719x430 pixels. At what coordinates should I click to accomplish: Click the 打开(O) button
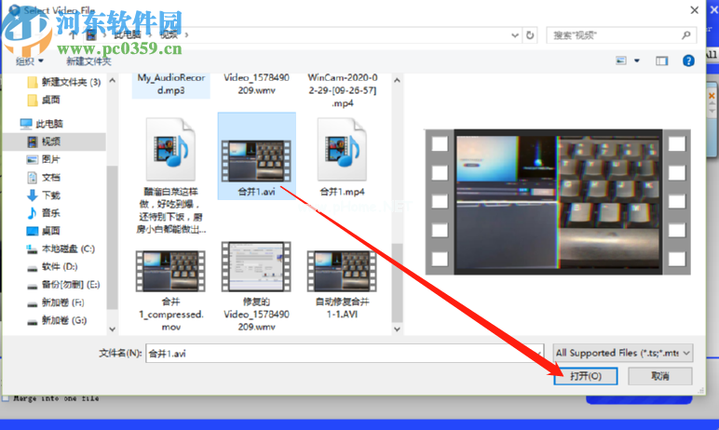pos(586,376)
